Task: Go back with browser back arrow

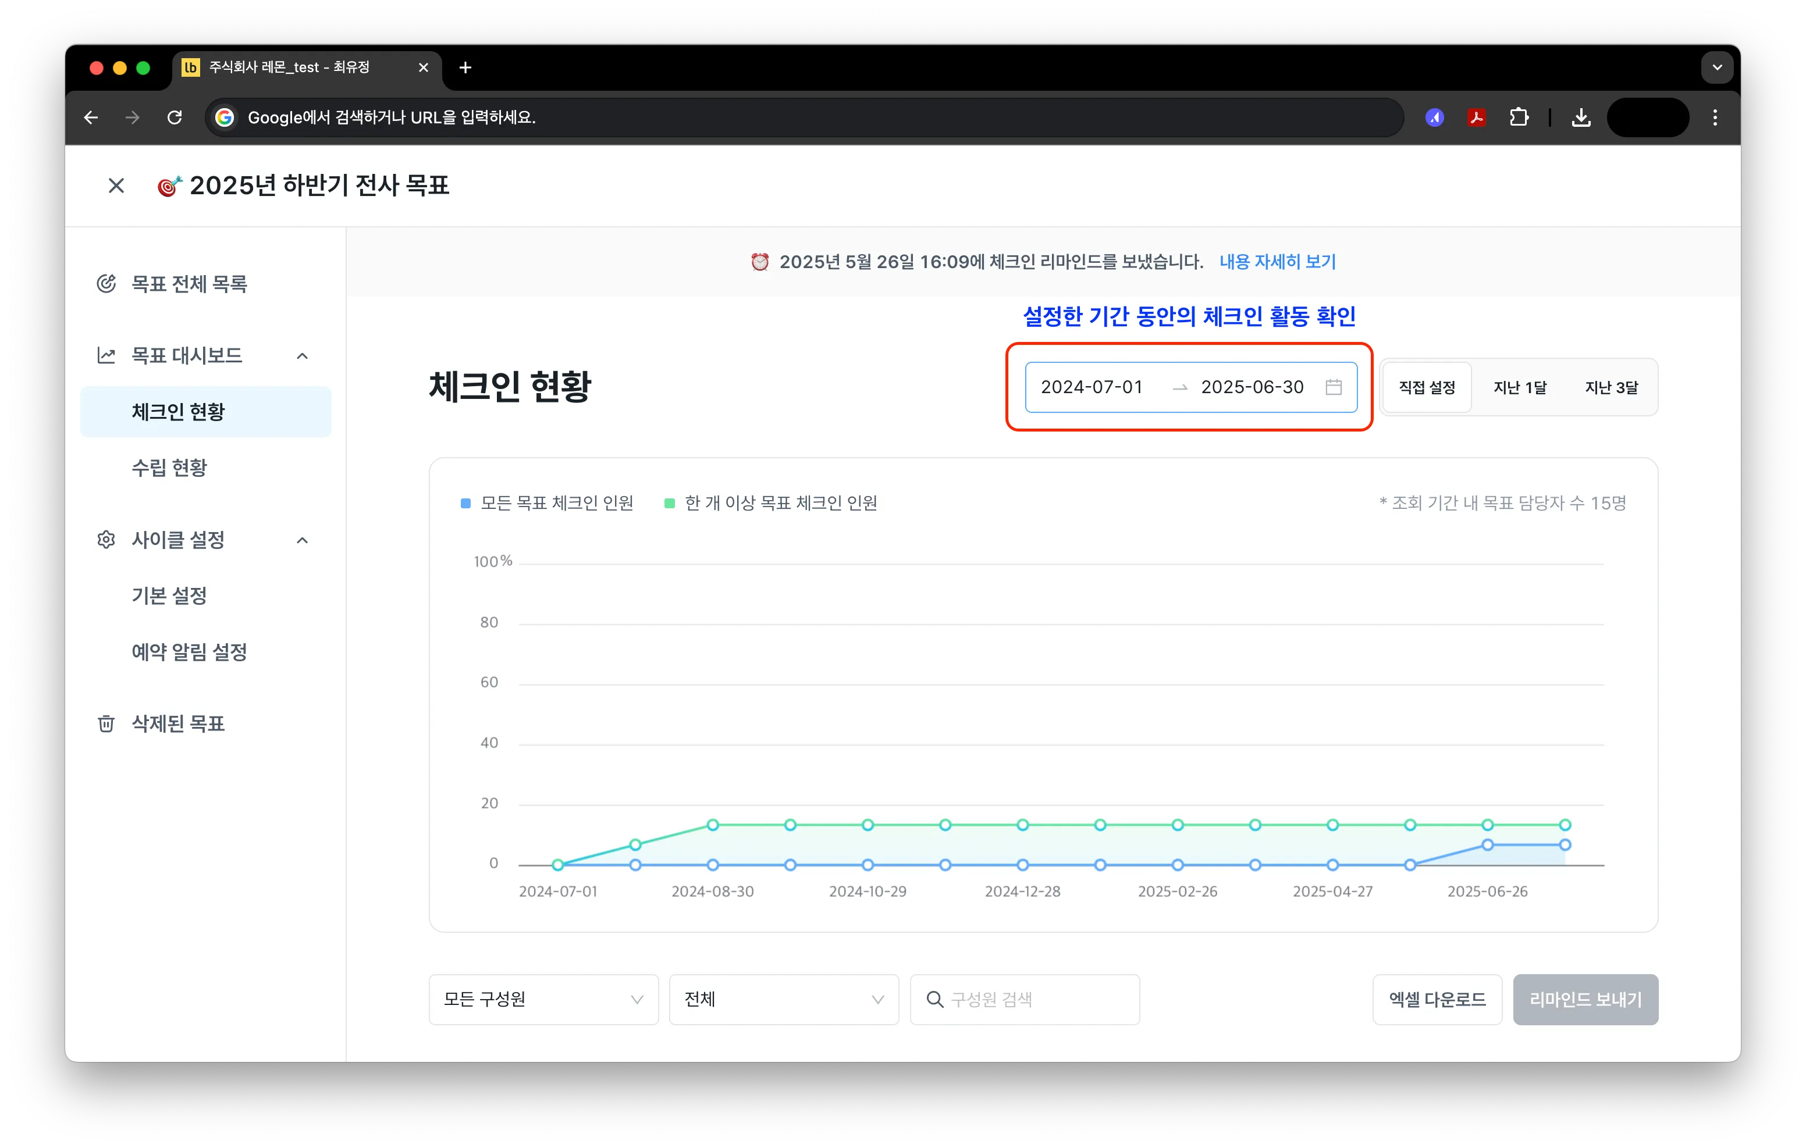Action: pos(91,117)
